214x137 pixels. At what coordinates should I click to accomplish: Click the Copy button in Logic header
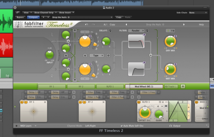[x=119, y=17]
